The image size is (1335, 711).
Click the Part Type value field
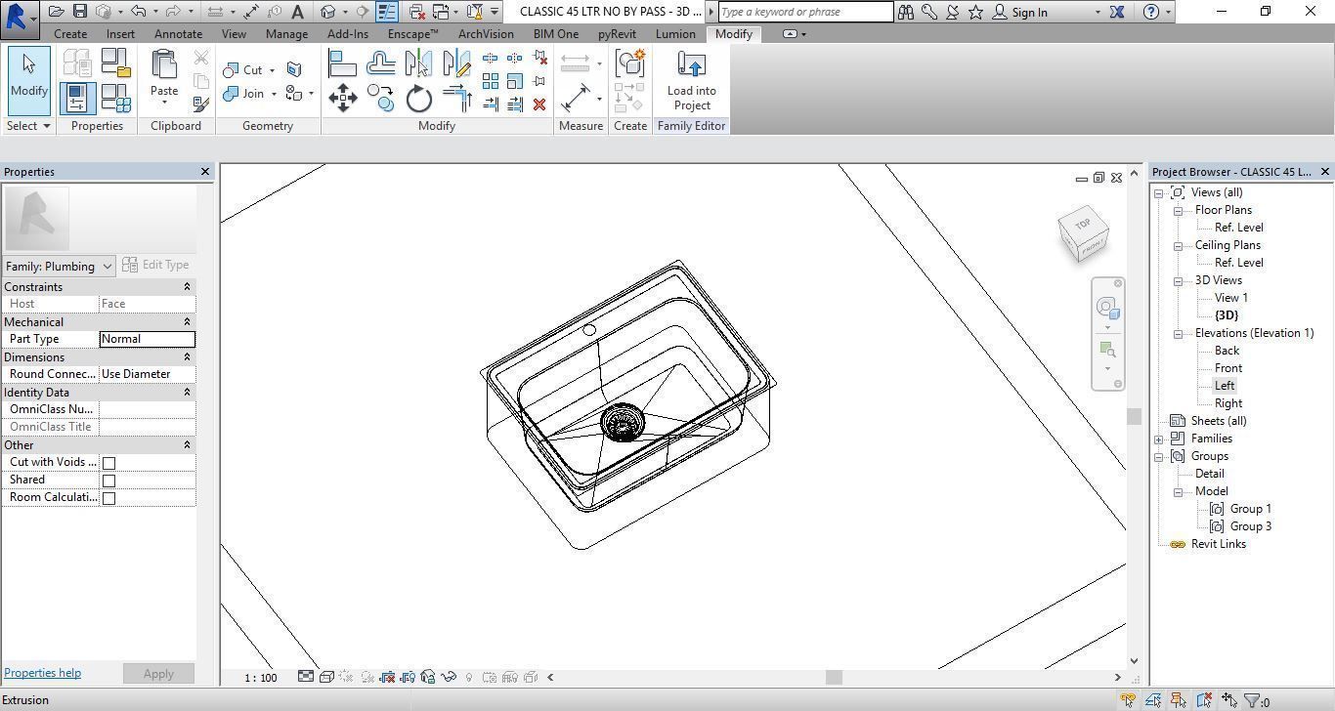[x=148, y=339]
